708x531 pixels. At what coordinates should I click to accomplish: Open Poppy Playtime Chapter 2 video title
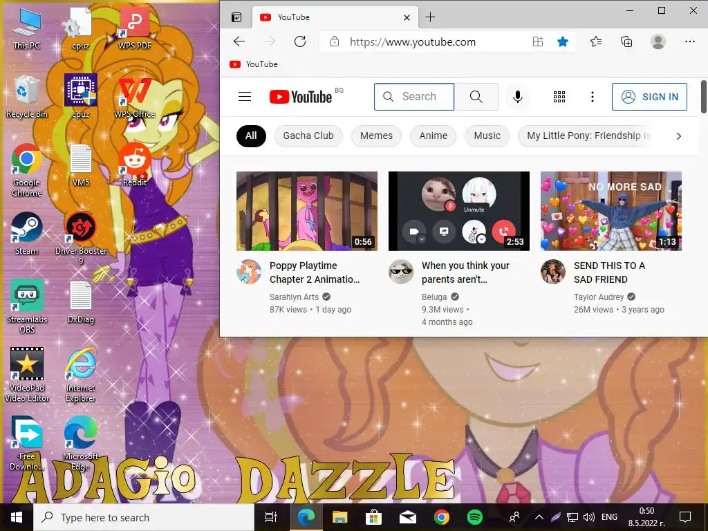click(315, 272)
